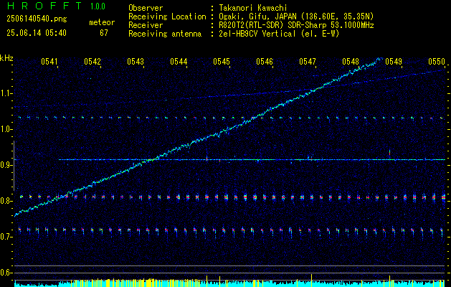The image size is (451, 287).
Task: Click time marker 0545
Action: pos(222,61)
